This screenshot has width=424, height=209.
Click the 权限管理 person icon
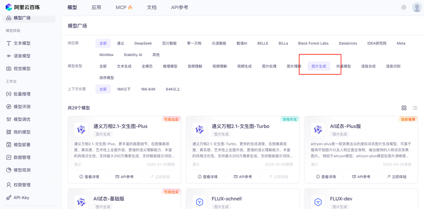pos(9,185)
